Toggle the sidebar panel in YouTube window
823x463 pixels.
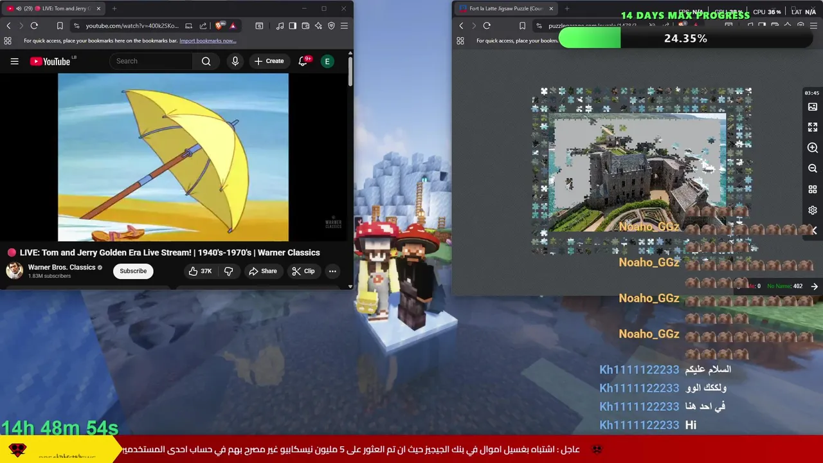[293, 26]
